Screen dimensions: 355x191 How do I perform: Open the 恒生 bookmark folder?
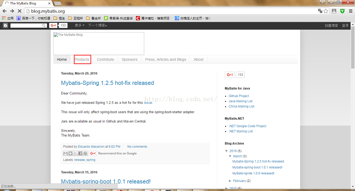click(59, 18)
